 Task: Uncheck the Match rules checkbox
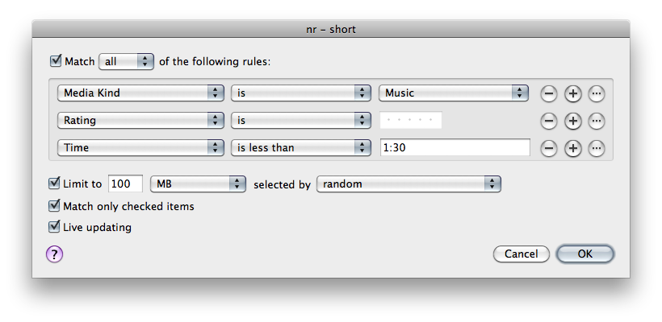56,60
